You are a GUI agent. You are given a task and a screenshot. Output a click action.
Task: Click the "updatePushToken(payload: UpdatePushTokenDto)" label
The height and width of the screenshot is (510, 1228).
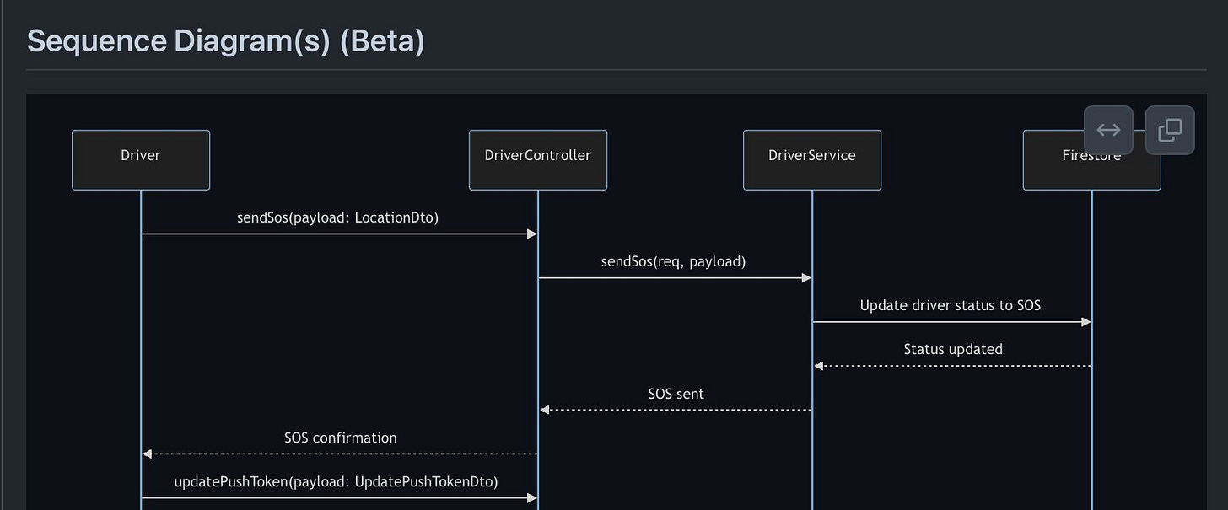(337, 482)
